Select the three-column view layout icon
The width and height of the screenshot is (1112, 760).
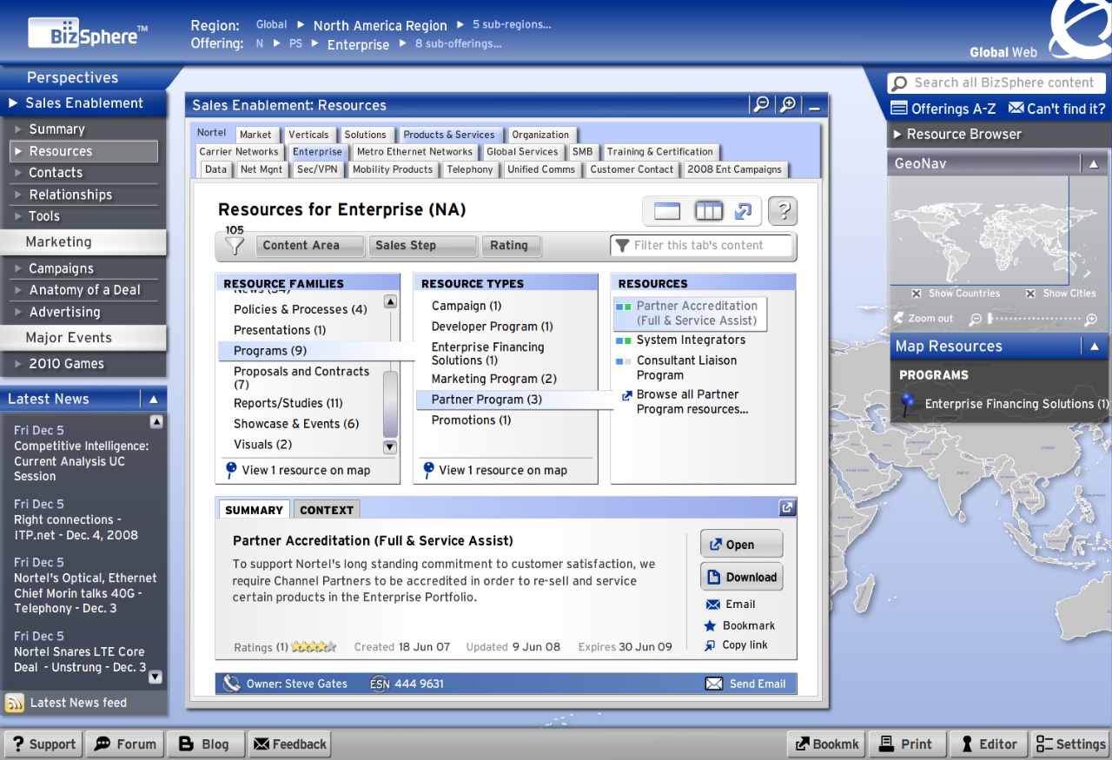tap(709, 211)
